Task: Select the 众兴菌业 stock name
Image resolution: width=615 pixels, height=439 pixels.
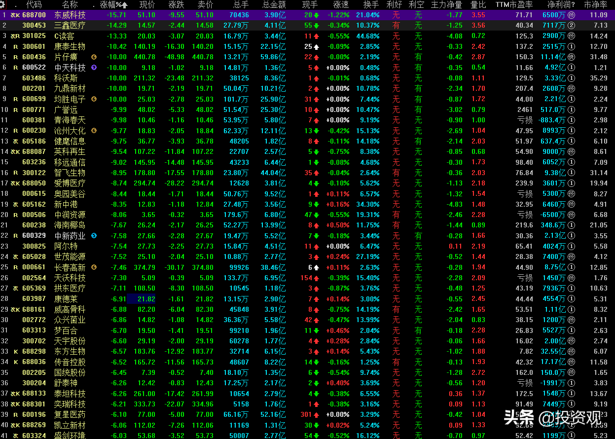Action: point(70,320)
